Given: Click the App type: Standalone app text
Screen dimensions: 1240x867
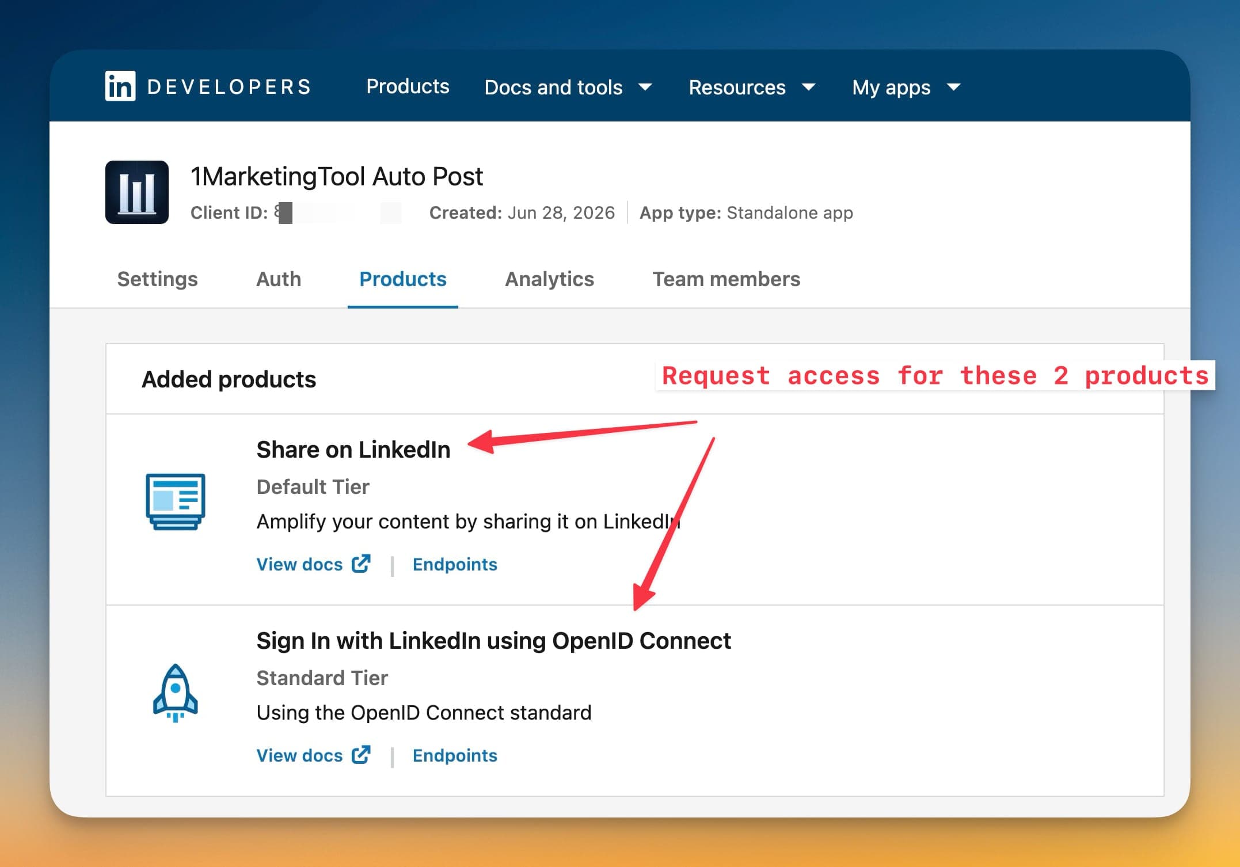Looking at the screenshot, I should pyautogui.click(x=746, y=212).
